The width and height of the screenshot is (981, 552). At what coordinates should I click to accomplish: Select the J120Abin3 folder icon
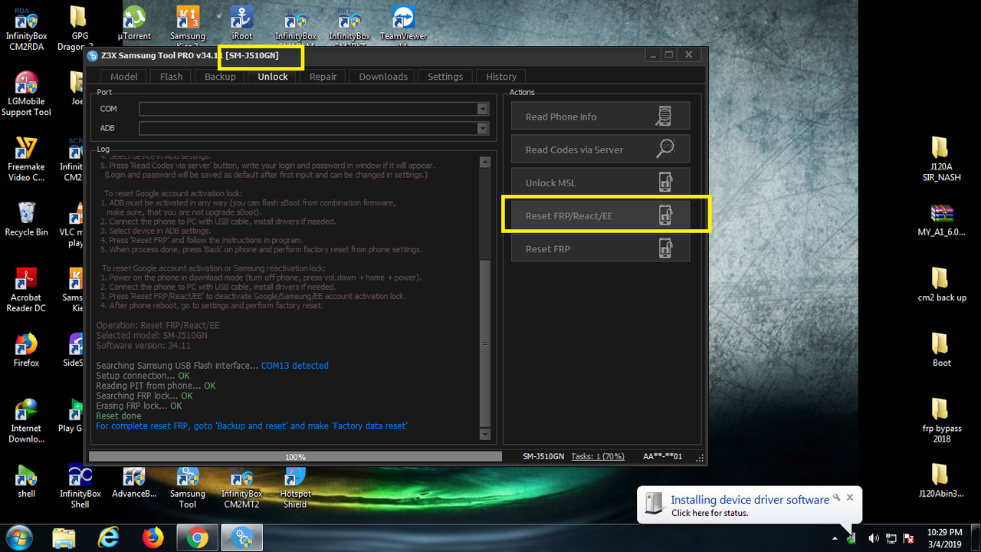point(941,481)
